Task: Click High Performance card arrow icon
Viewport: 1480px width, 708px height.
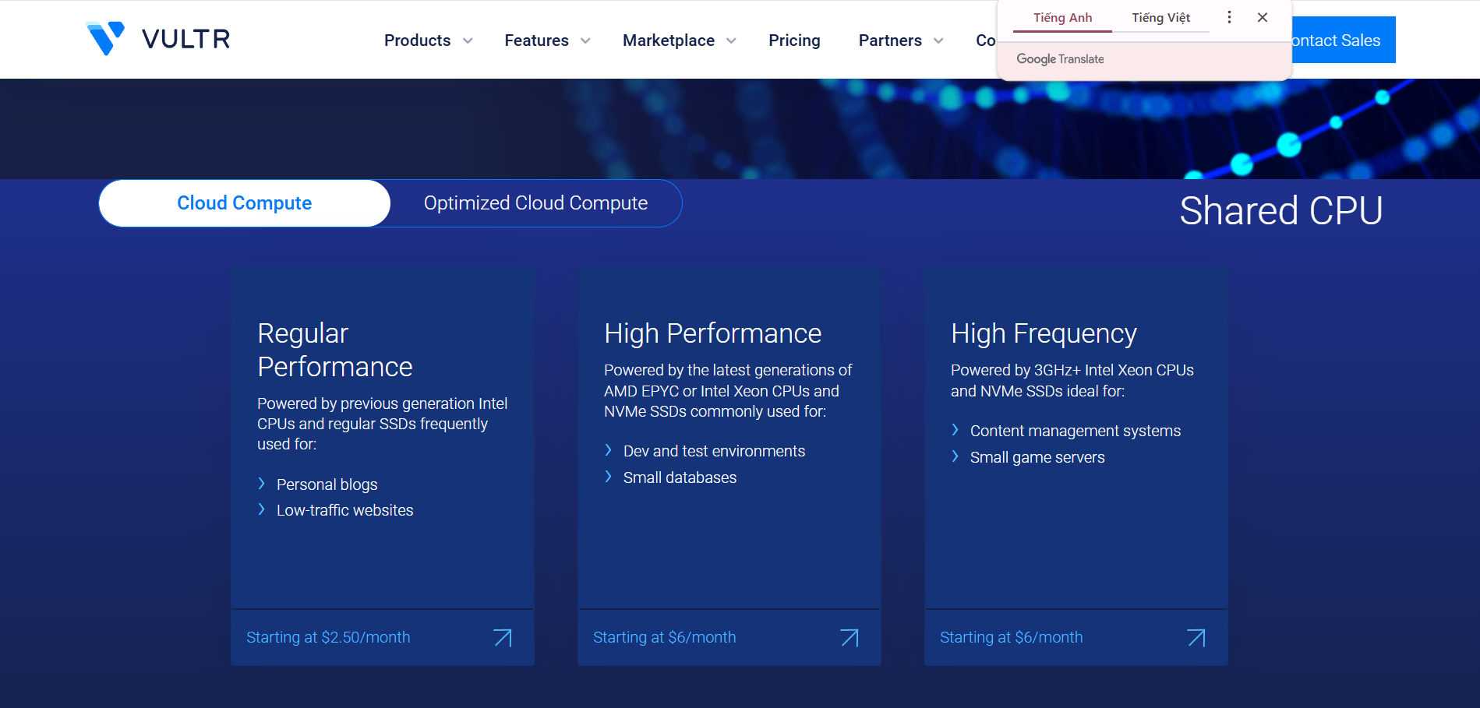Action: pyautogui.click(x=849, y=638)
